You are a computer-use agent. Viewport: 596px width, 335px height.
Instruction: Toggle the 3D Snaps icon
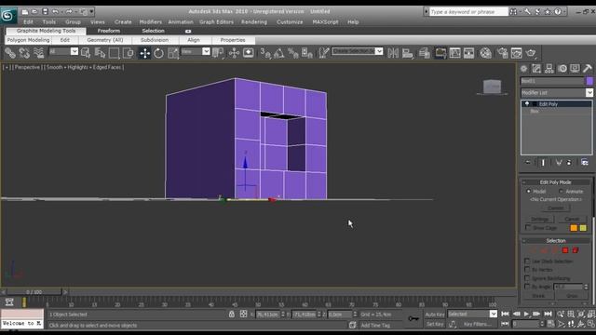pyautogui.click(x=264, y=53)
